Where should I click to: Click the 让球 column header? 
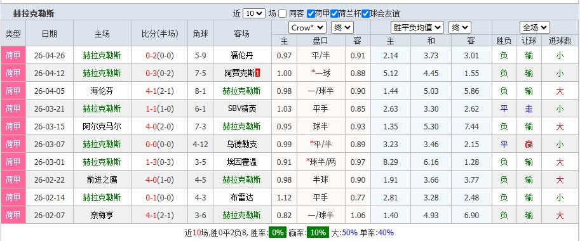[529, 41]
